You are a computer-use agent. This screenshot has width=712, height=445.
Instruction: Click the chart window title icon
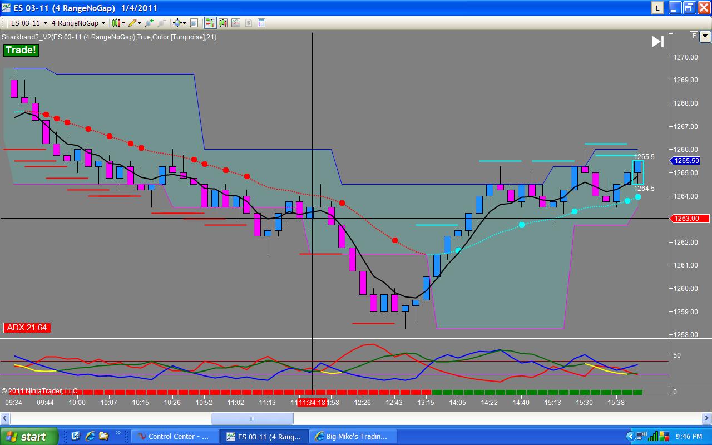click(7, 8)
